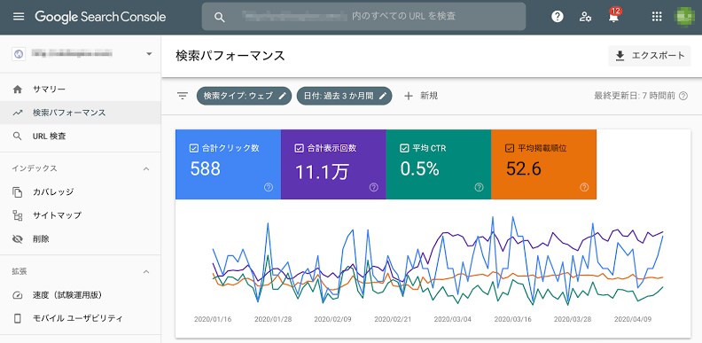Click the filter lines icon
This screenshot has width=702, height=343.
pos(183,96)
